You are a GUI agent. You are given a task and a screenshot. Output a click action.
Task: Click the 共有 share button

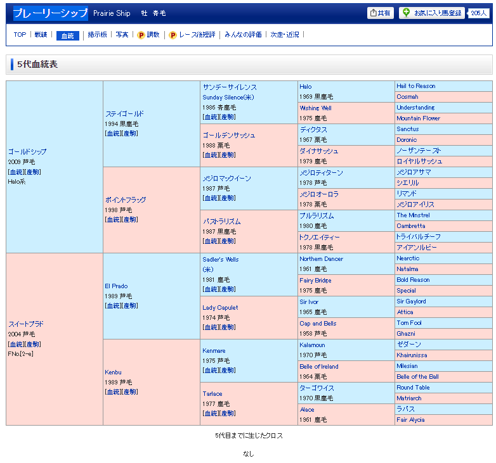380,13
